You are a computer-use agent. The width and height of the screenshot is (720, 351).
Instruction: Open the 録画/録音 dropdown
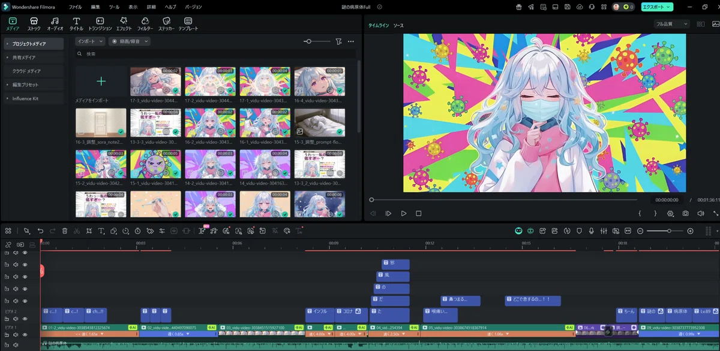[x=129, y=41]
